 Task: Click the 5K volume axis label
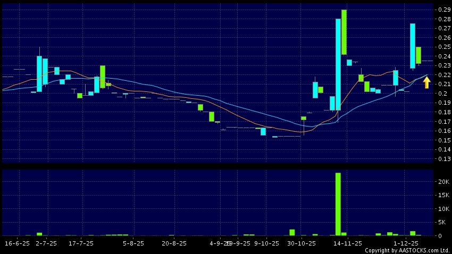click(x=442, y=222)
